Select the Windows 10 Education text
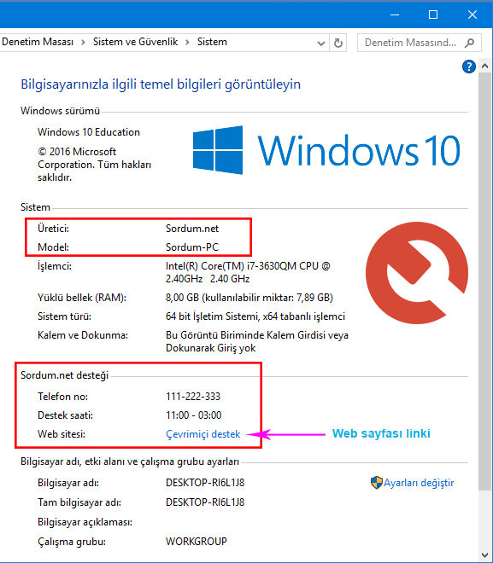This screenshot has width=493, height=563. 89,132
